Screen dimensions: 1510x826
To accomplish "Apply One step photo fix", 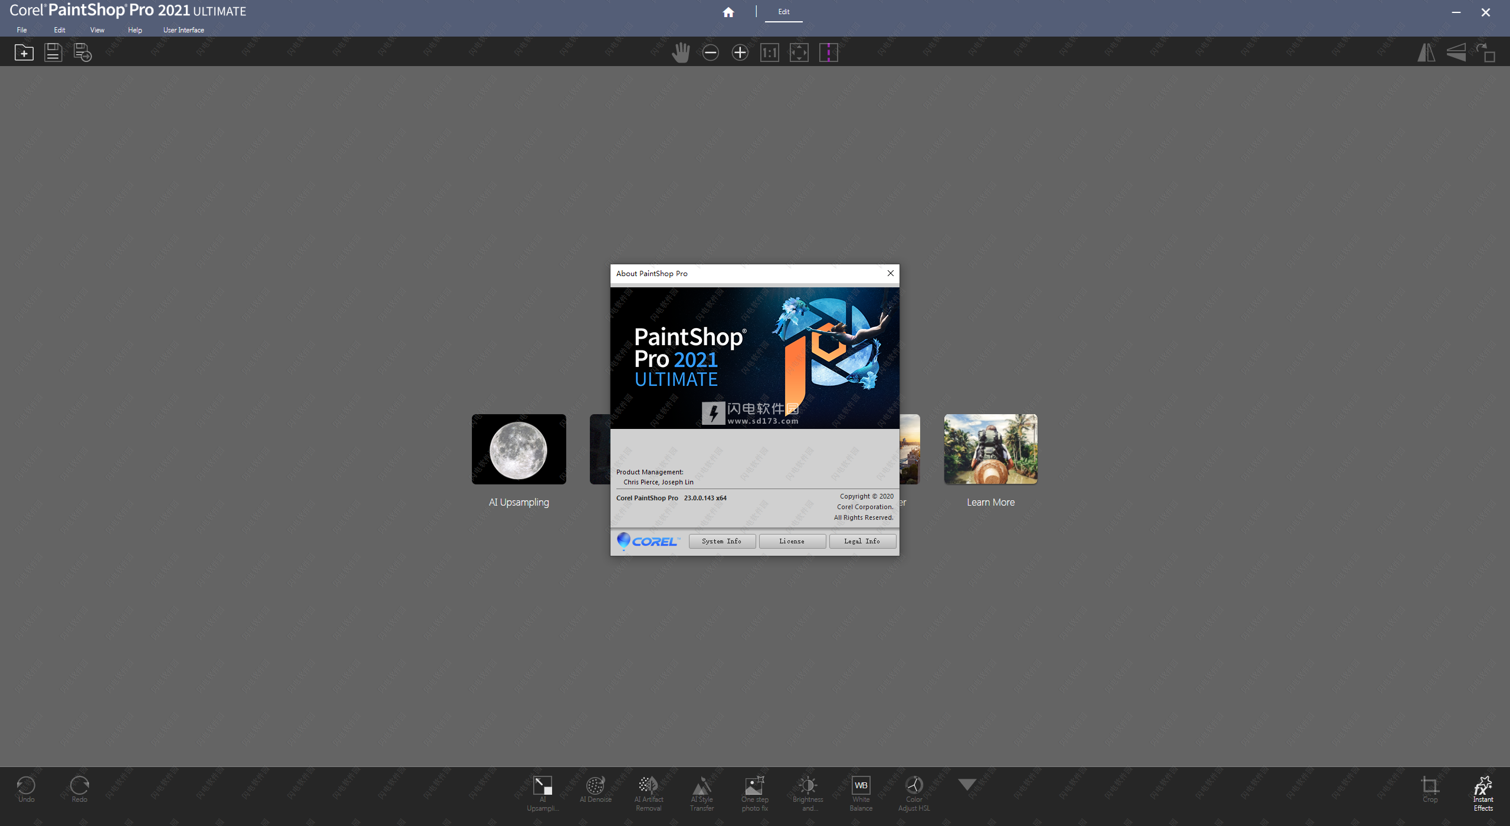I will [x=755, y=794].
